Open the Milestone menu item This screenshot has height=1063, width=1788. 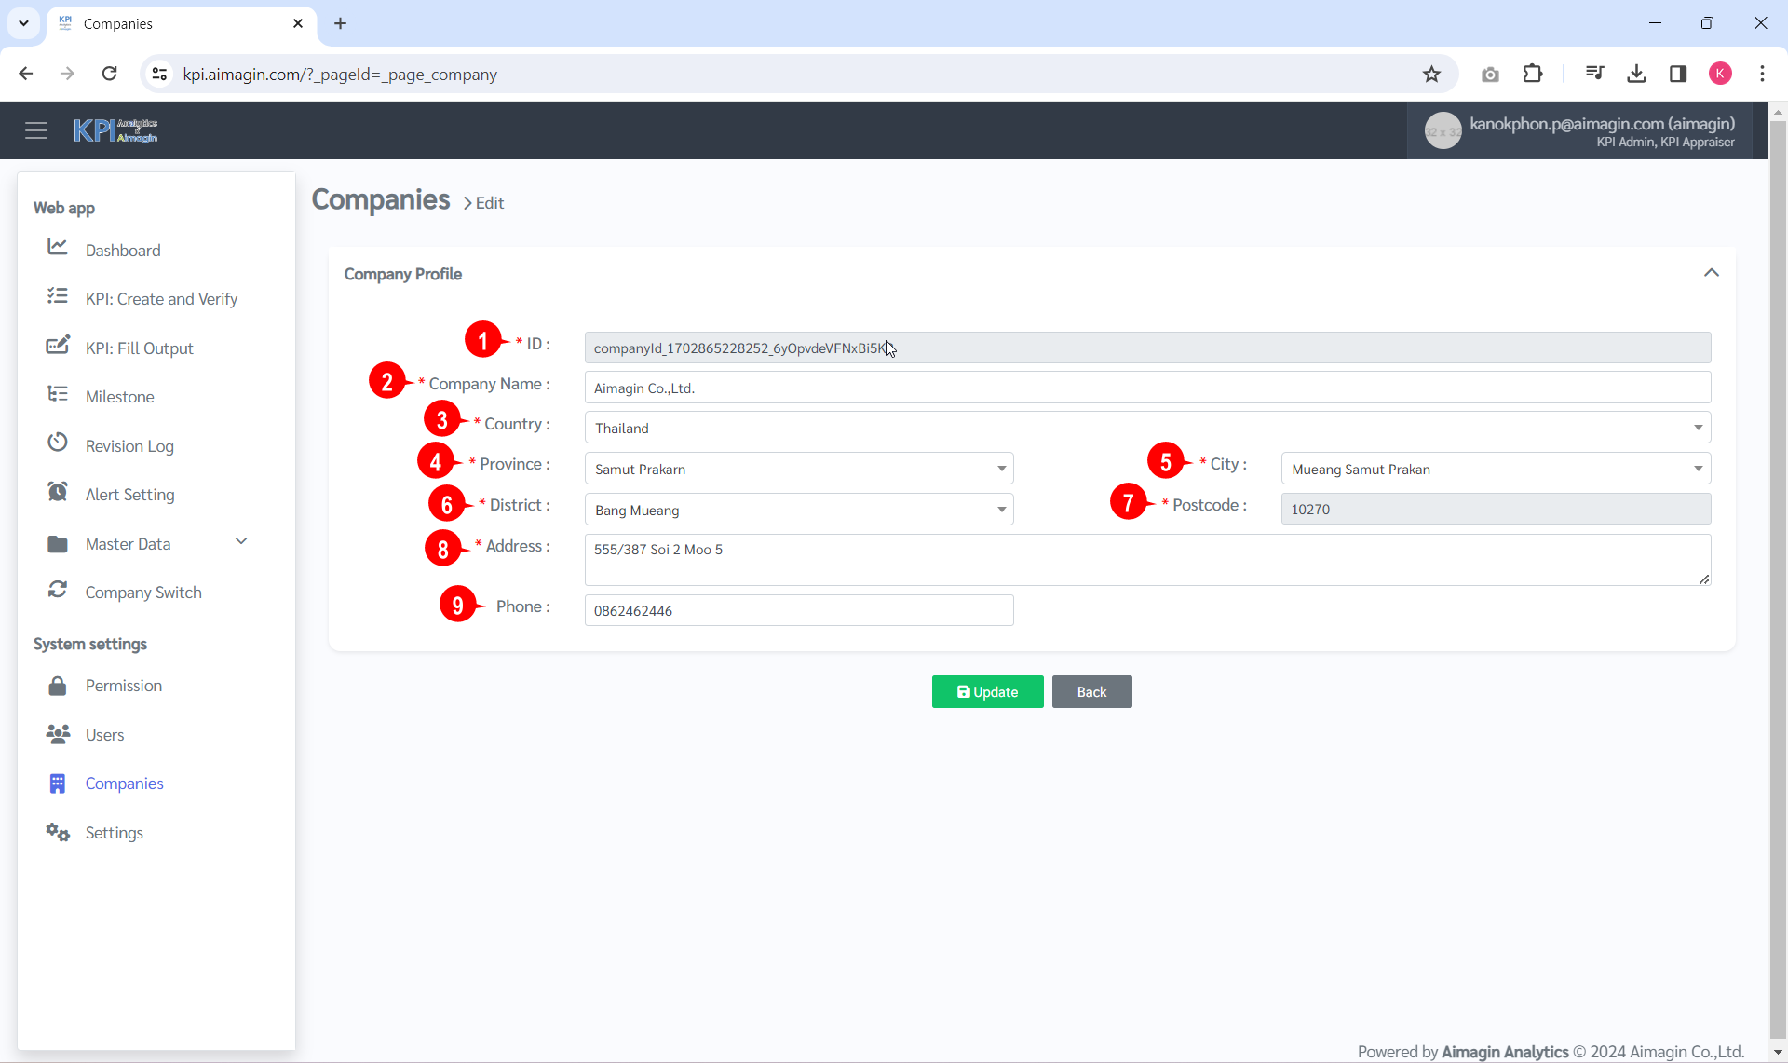point(119,397)
